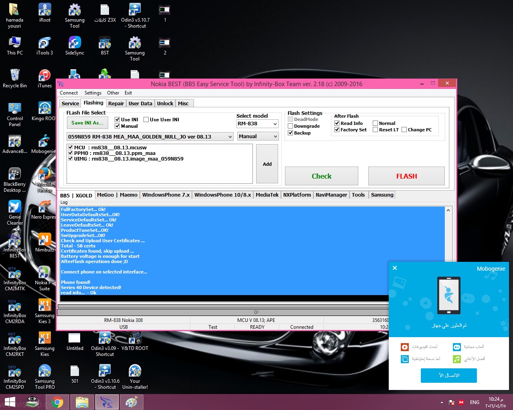Open the Other menu
Image resolution: width=513 pixels, height=410 pixels.
113,93
